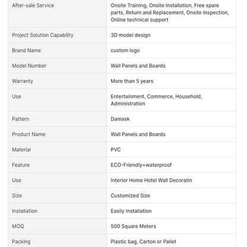The image size is (247, 247).
Task: Click the 500 Square Meters MOQ value
Action: [x=133, y=226]
